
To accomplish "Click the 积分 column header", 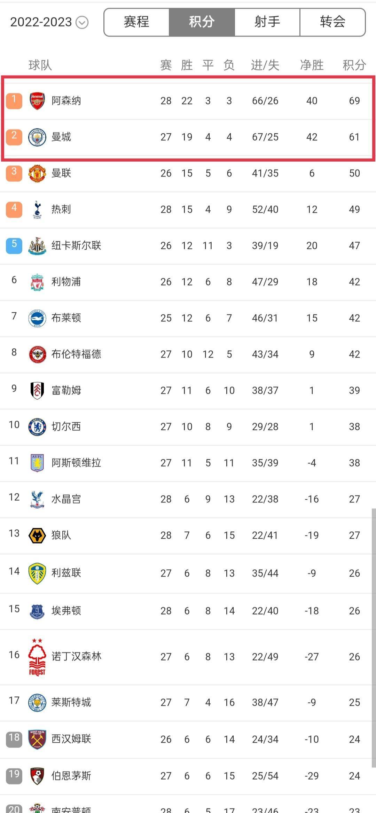I will (x=354, y=65).
